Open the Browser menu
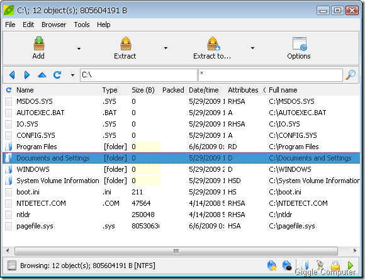The height and width of the screenshot is (280, 365). tap(53, 25)
